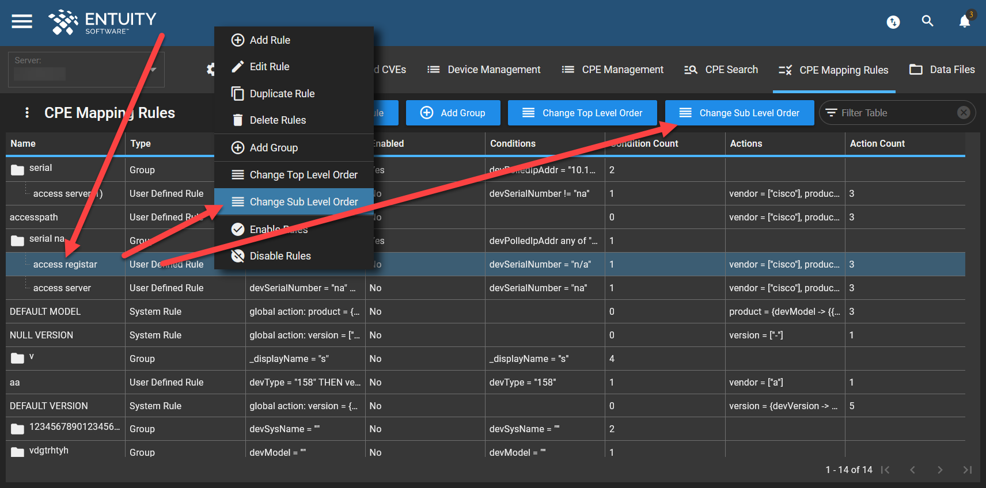Switch to the CPE Management tab
The width and height of the screenshot is (986, 488).
click(613, 70)
